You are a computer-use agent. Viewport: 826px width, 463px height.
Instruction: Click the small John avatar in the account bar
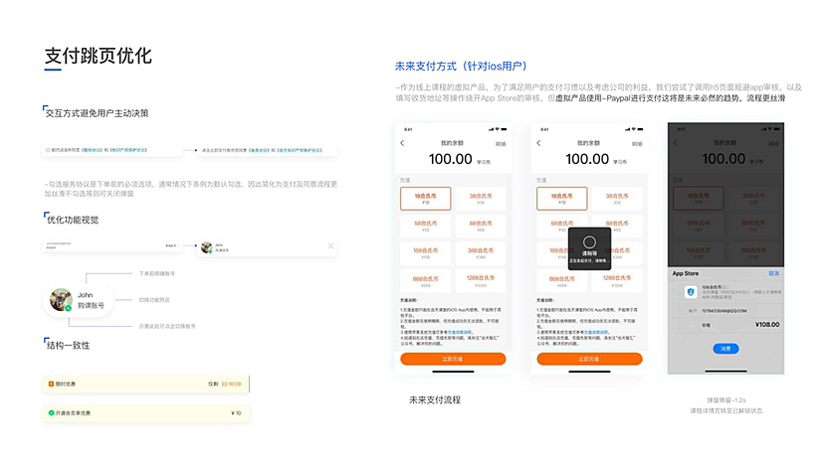point(207,246)
